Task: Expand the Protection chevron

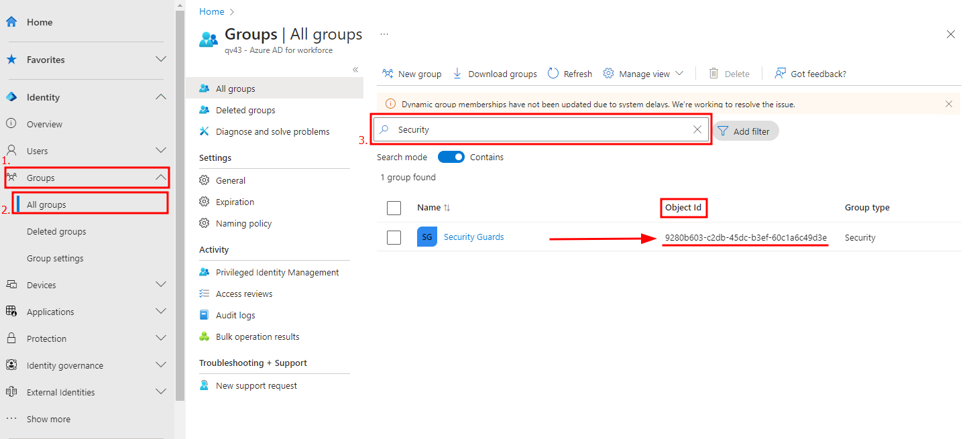Action: click(161, 338)
